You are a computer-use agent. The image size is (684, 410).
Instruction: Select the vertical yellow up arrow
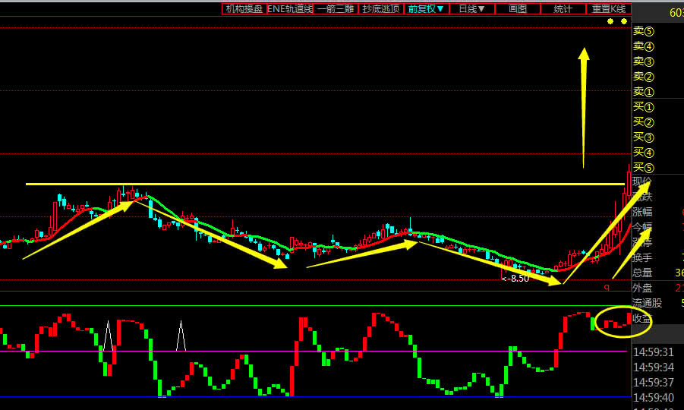tap(583, 106)
